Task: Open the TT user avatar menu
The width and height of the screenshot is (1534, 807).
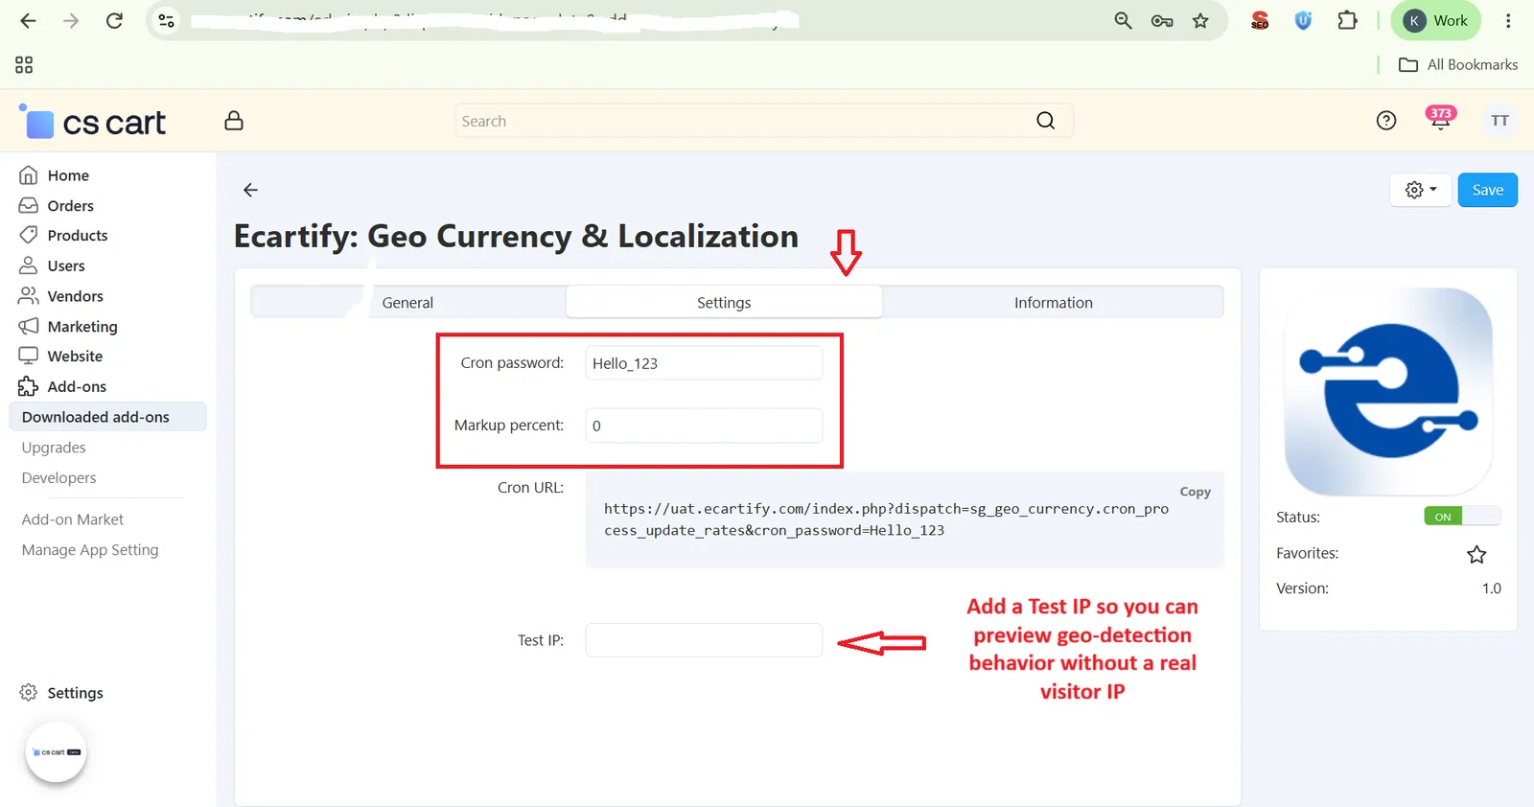Action: point(1499,121)
